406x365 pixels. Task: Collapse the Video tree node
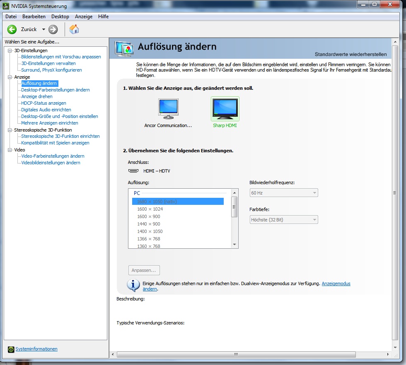coord(10,150)
